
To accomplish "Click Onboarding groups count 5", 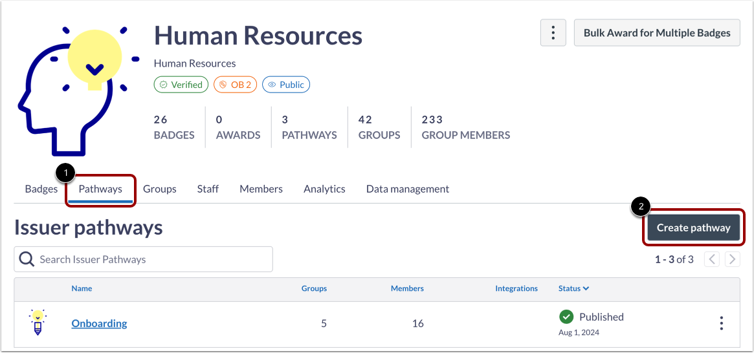I will point(324,324).
